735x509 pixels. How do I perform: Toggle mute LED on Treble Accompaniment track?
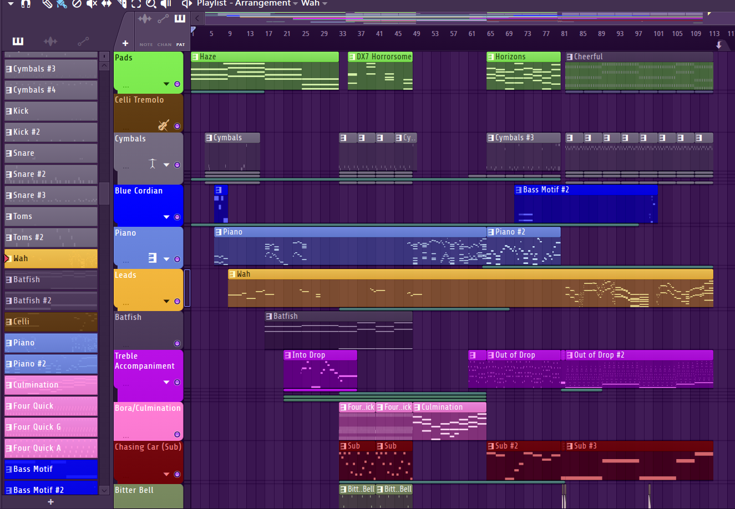[x=177, y=383]
